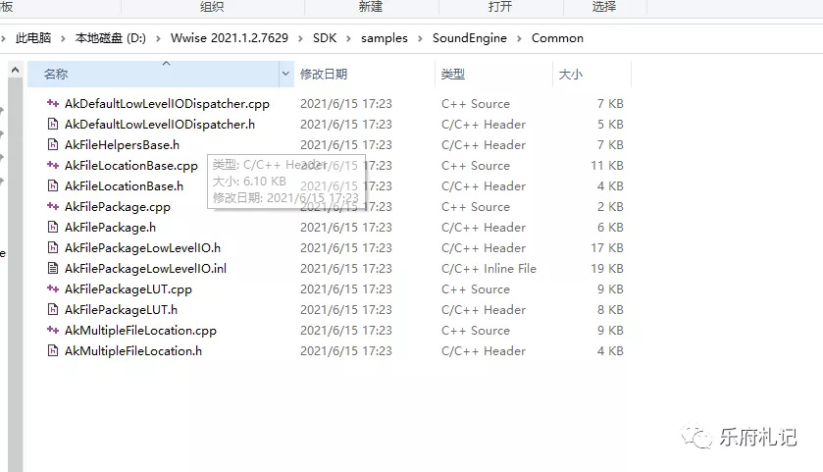
Task: Expand chevron after 此电脑 breadcrumb
Action: pos(63,38)
